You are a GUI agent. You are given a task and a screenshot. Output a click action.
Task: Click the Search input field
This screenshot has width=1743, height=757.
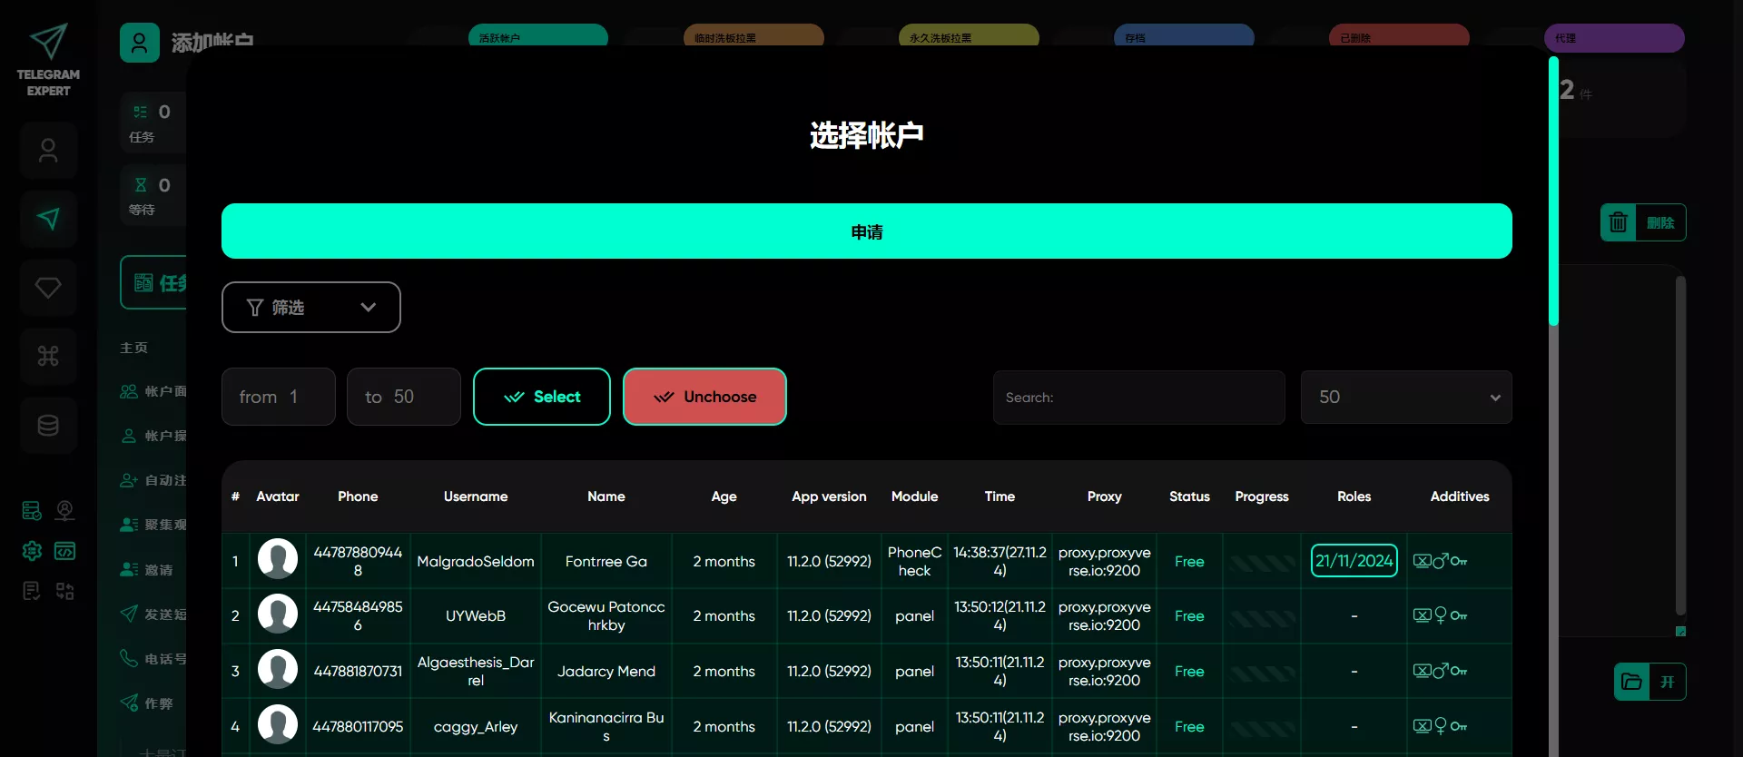click(1139, 398)
